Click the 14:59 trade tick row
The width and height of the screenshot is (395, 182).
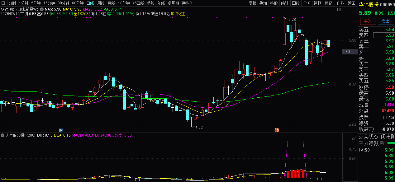coord(376,150)
